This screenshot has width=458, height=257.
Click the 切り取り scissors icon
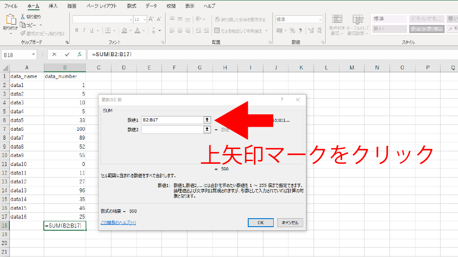tap(23, 17)
